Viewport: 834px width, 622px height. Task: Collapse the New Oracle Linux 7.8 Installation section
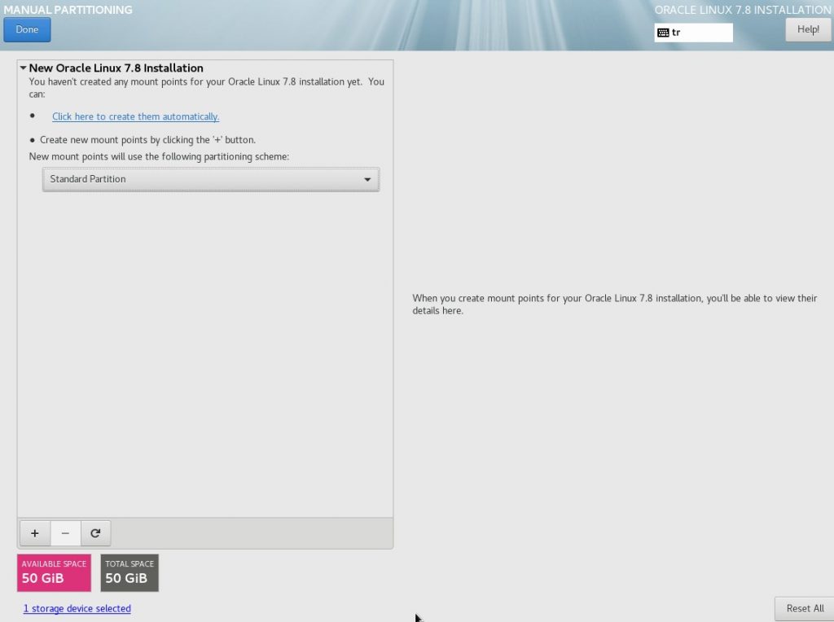click(24, 68)
